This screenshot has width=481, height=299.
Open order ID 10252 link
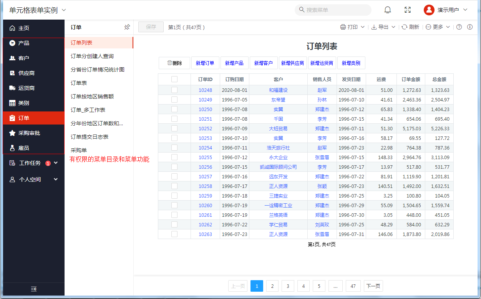point(205,128)
